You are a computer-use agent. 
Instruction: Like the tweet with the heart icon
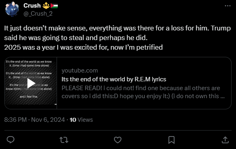pyautogui.click(x=118, y=140)
